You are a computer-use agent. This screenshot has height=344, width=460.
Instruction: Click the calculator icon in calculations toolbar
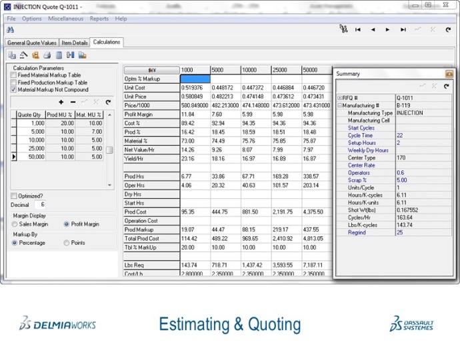[x=59, y=55]
